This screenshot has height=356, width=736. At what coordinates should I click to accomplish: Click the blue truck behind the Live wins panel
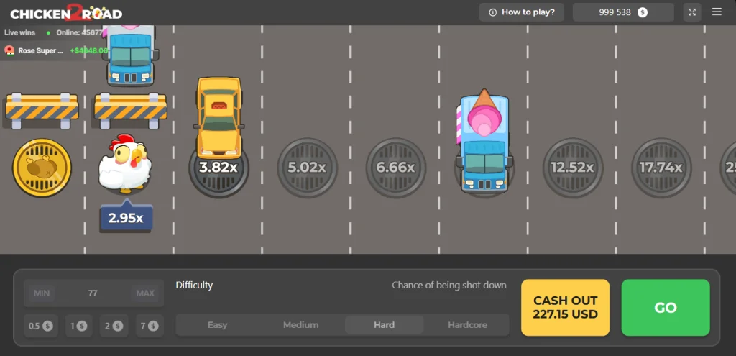[131, 55]
